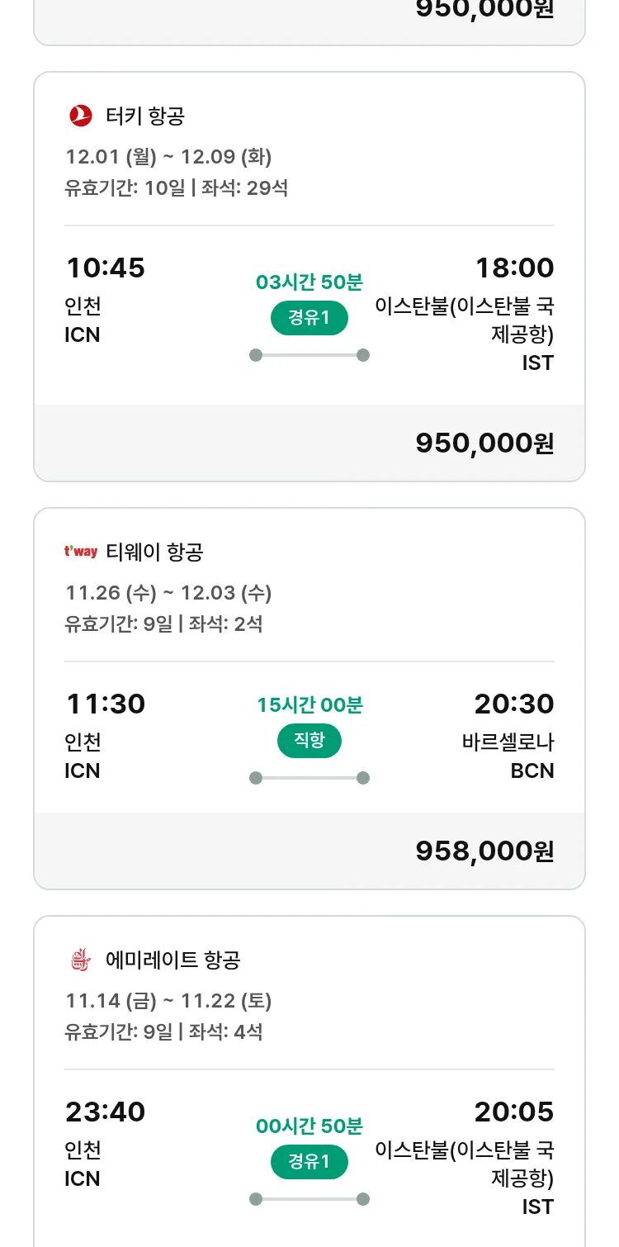The height and width of the screenshot is (1247, 619).
Task: Click the 23:40 Emirates departure time
Action: pos(106,1112)
